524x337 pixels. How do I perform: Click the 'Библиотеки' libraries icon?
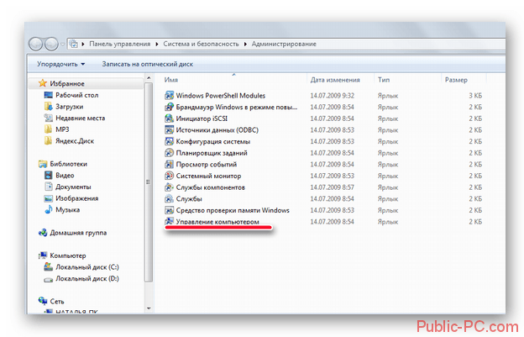[x=43, y=164]
